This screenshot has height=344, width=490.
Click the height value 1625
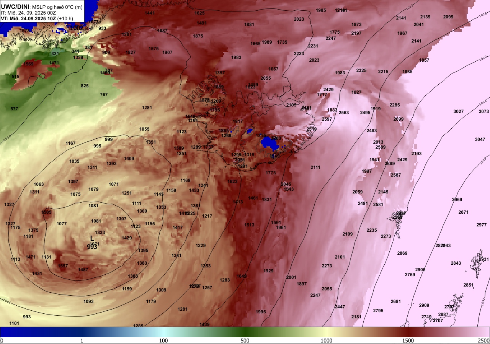200,13
